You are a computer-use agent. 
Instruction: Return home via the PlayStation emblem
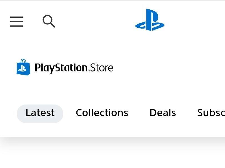pyautogui.click(x=150, y=20)
